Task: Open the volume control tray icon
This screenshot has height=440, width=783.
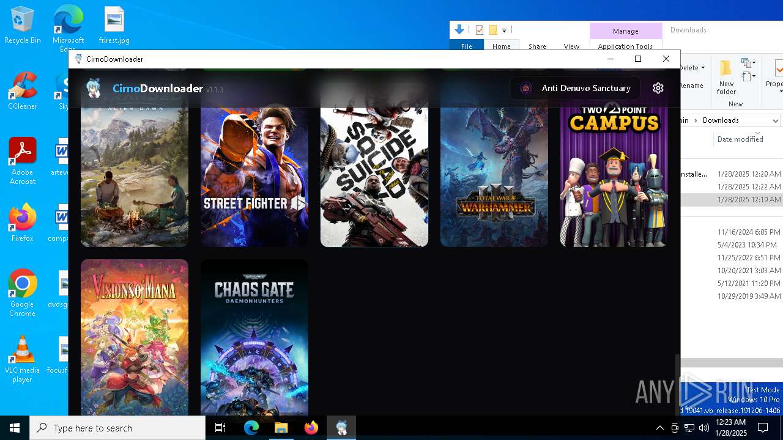Action: [704, 428]
